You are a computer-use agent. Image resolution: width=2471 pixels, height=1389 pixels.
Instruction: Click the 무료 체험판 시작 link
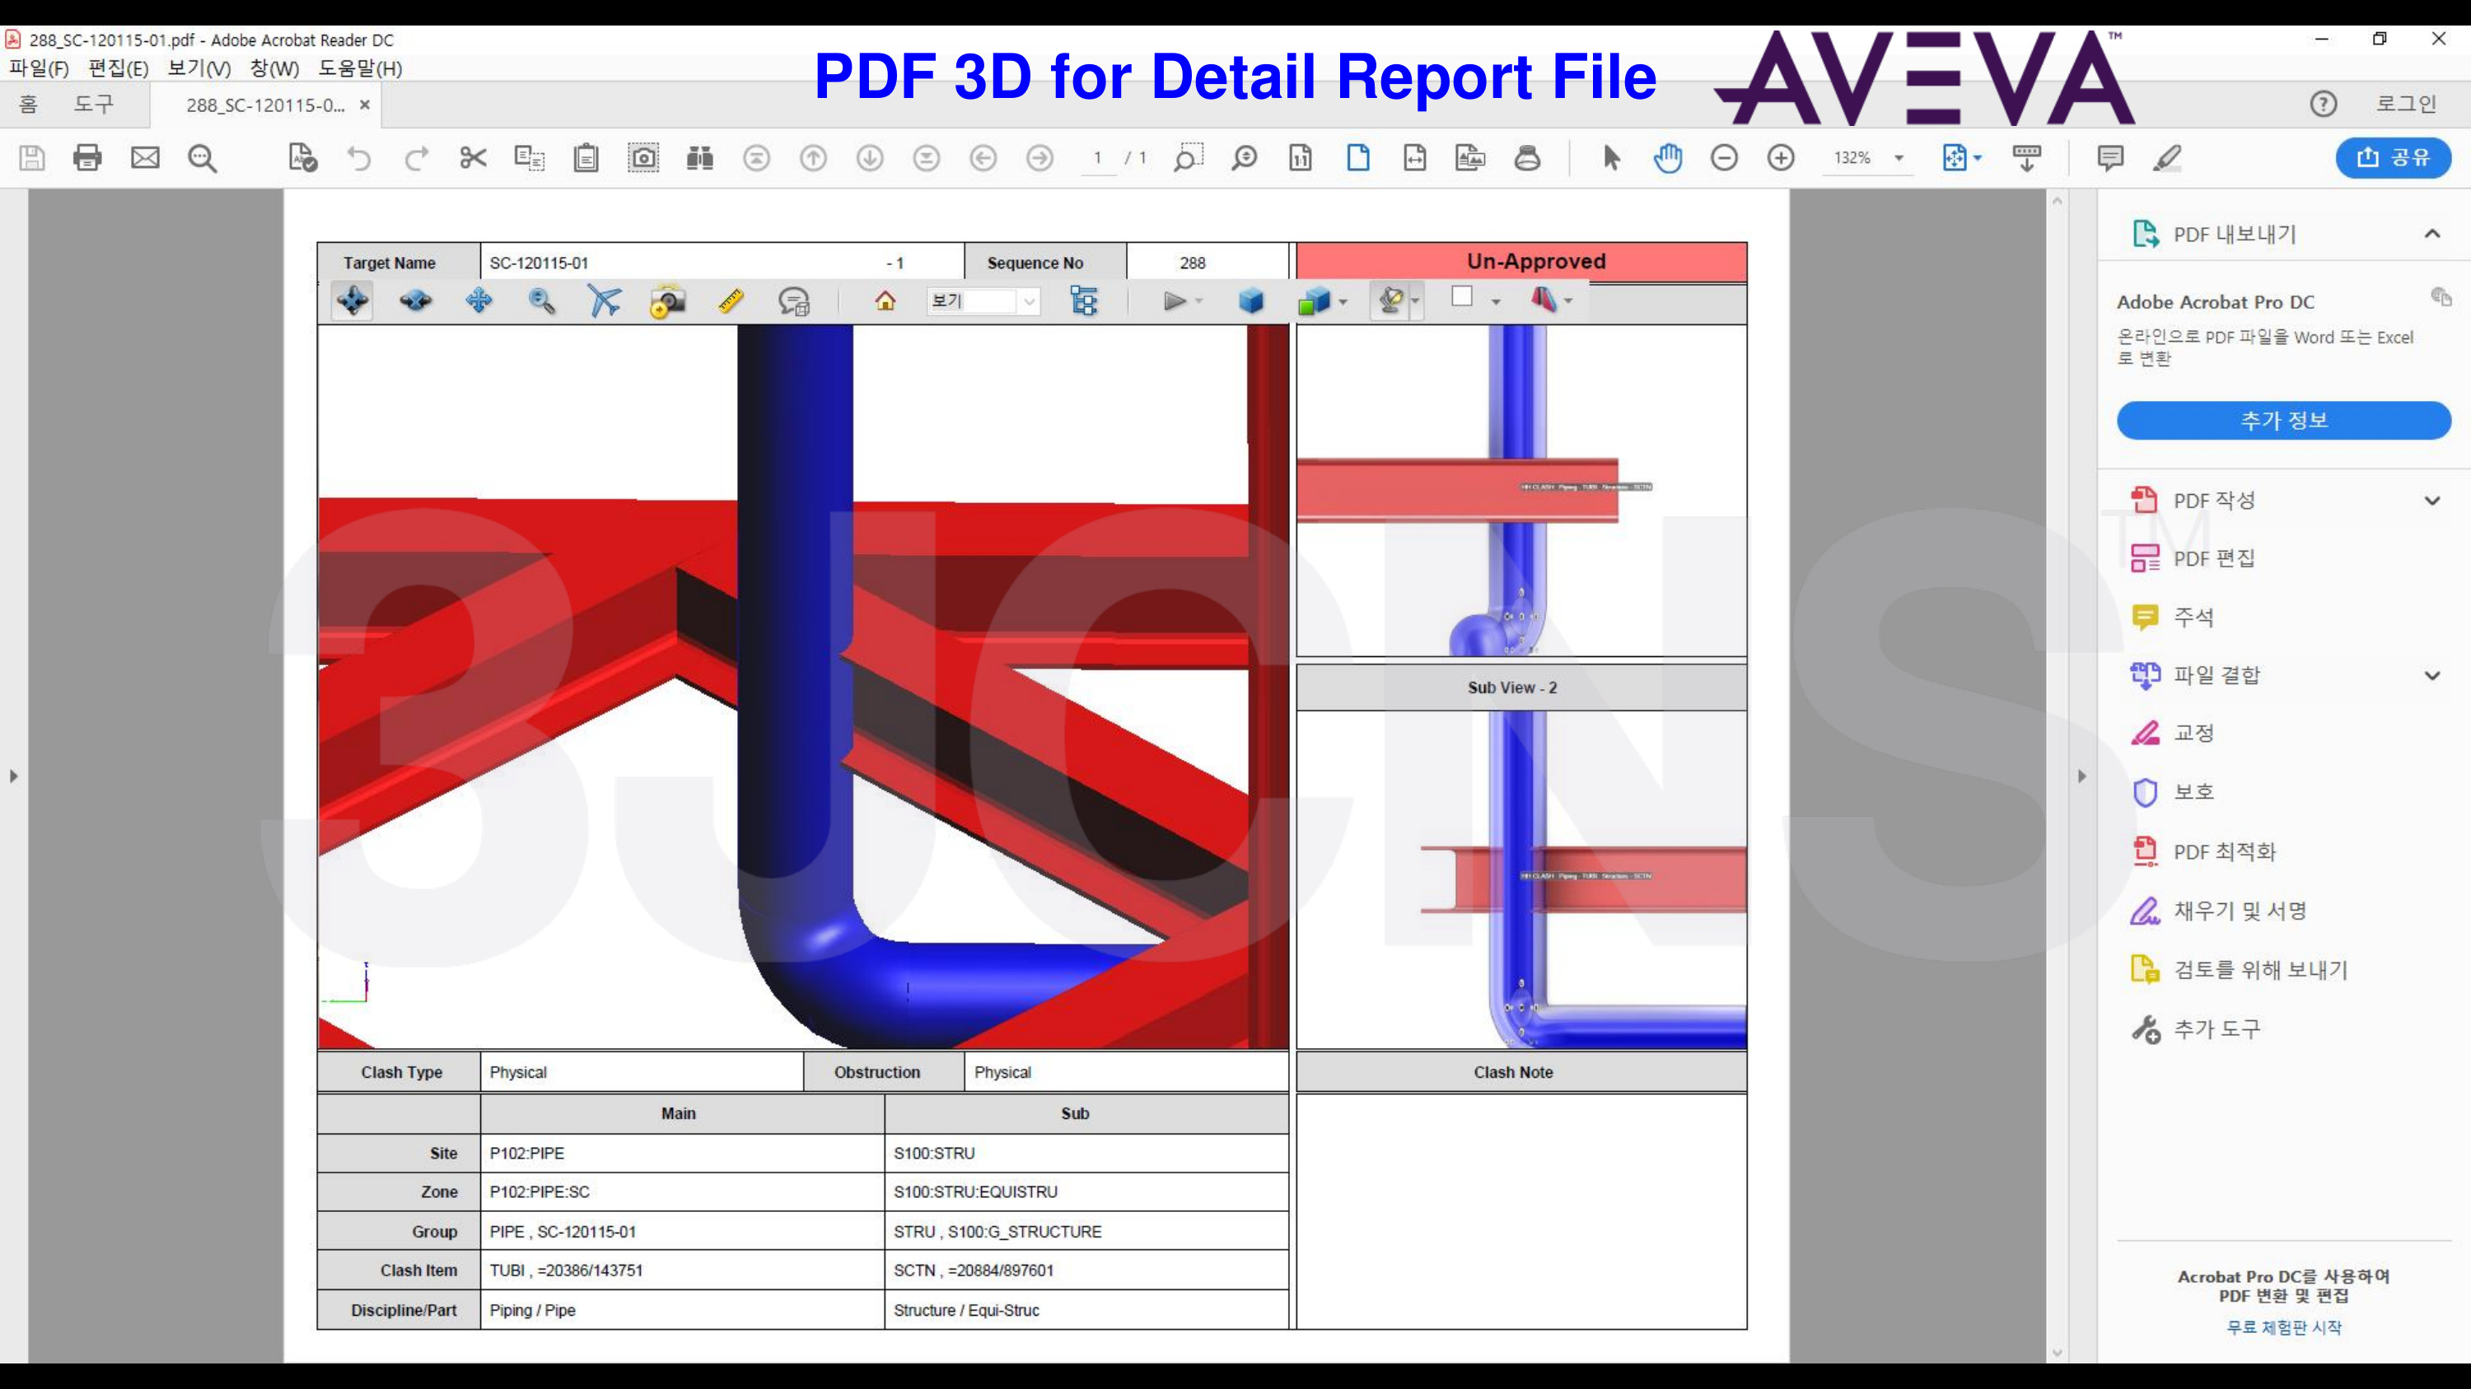pos(2284,1326)
